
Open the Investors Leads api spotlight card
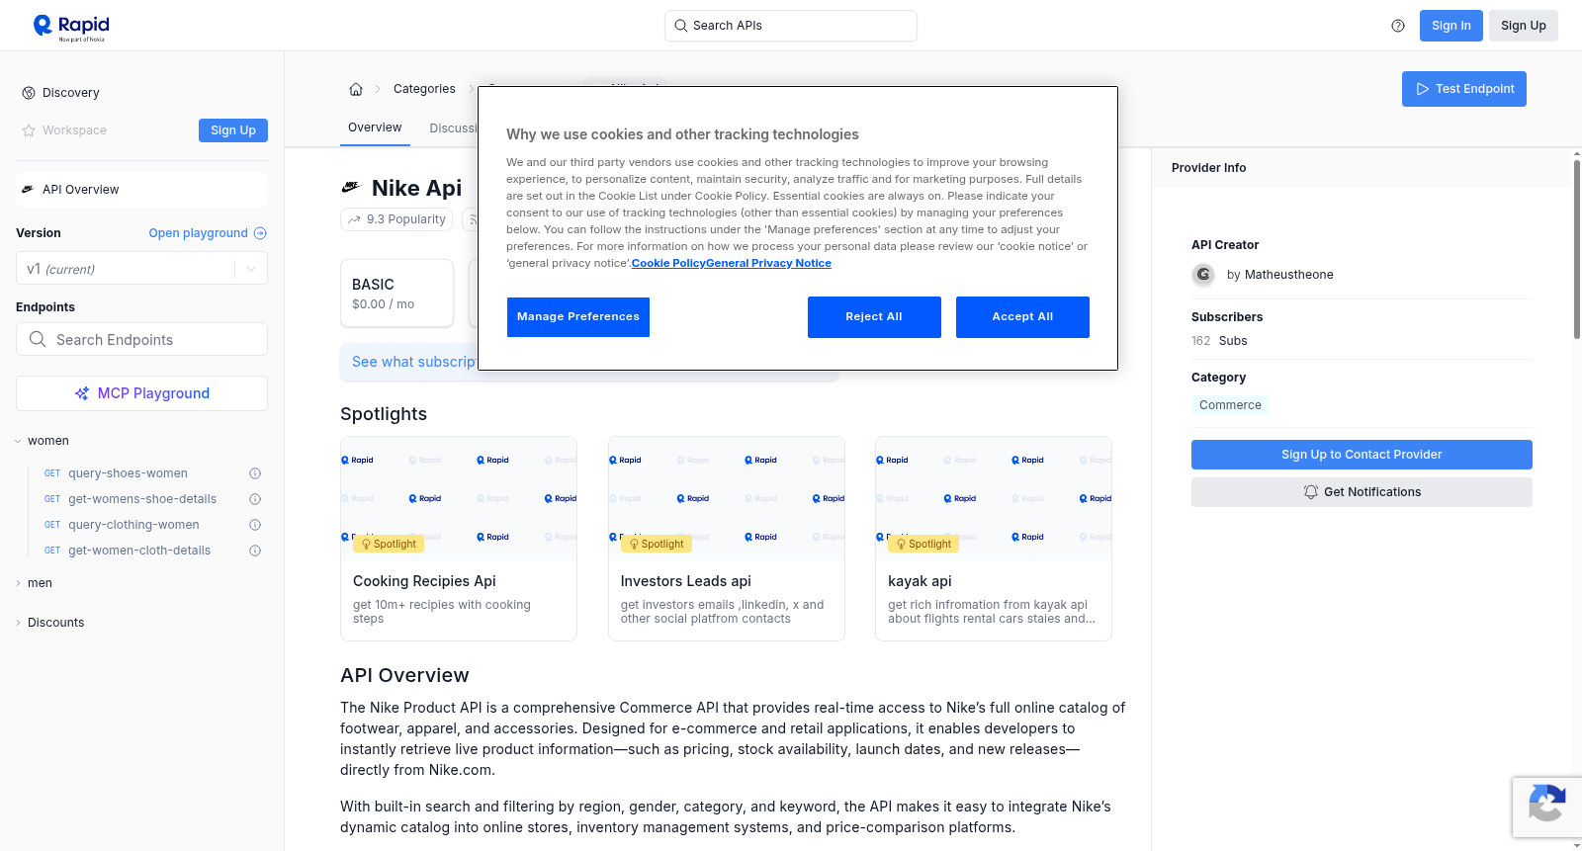click(x=727, y=539)
